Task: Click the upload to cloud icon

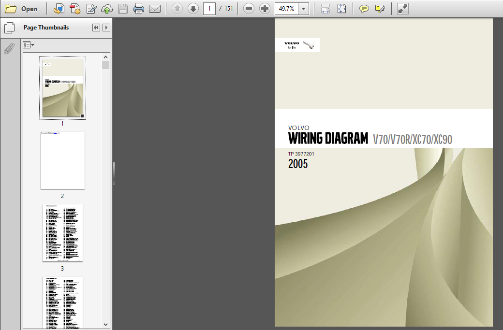Action: [x=107, y=9]
